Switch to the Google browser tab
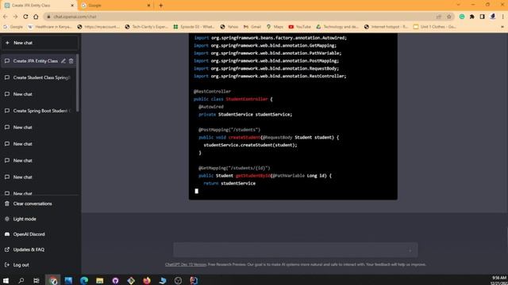This screenshot has height=285, width=508. click(115, 6)
